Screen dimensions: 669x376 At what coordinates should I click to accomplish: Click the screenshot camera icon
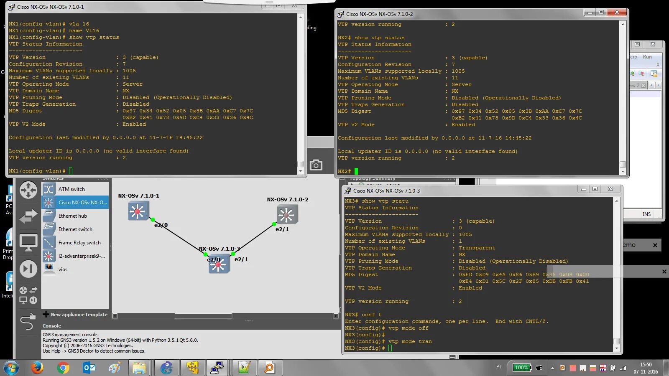tap(316, 165)
